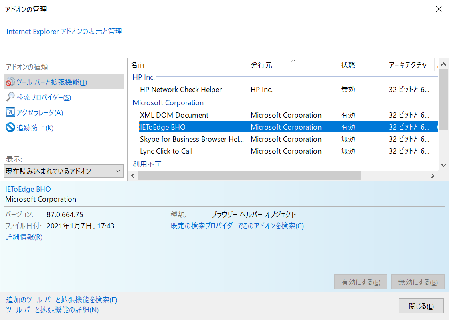Click ブラウザー ヘルパー オブジェクト type value
Image resolution: width=449 pixels, height=320 pixels.
254,214
